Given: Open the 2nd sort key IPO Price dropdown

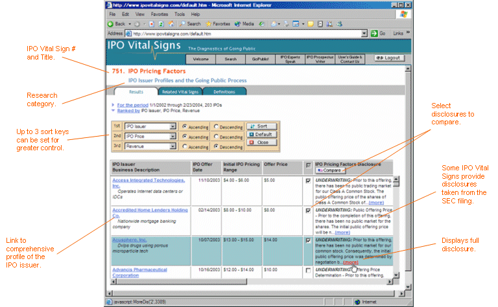Looking at the screenshot, I should (172, 137).
